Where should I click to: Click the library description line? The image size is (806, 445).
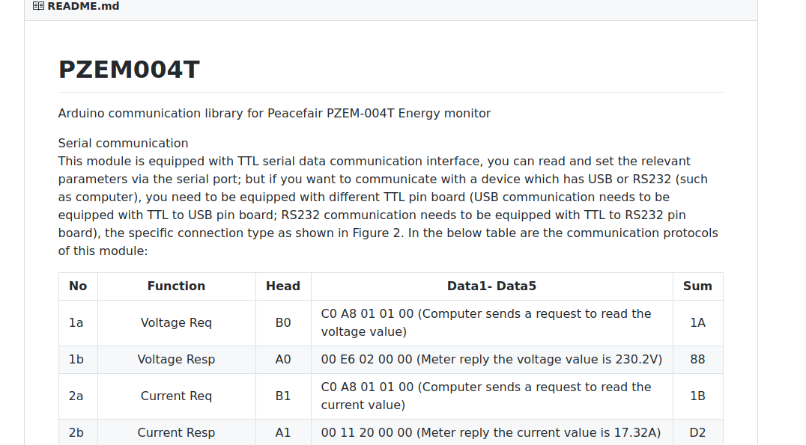[x=274, y=114]
